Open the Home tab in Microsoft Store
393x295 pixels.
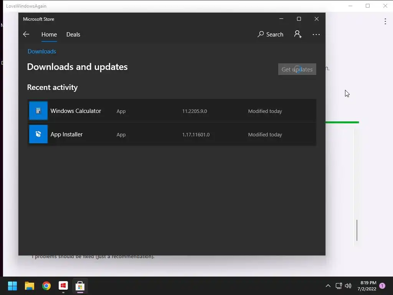pyautogui.click(x=49, y=34)
